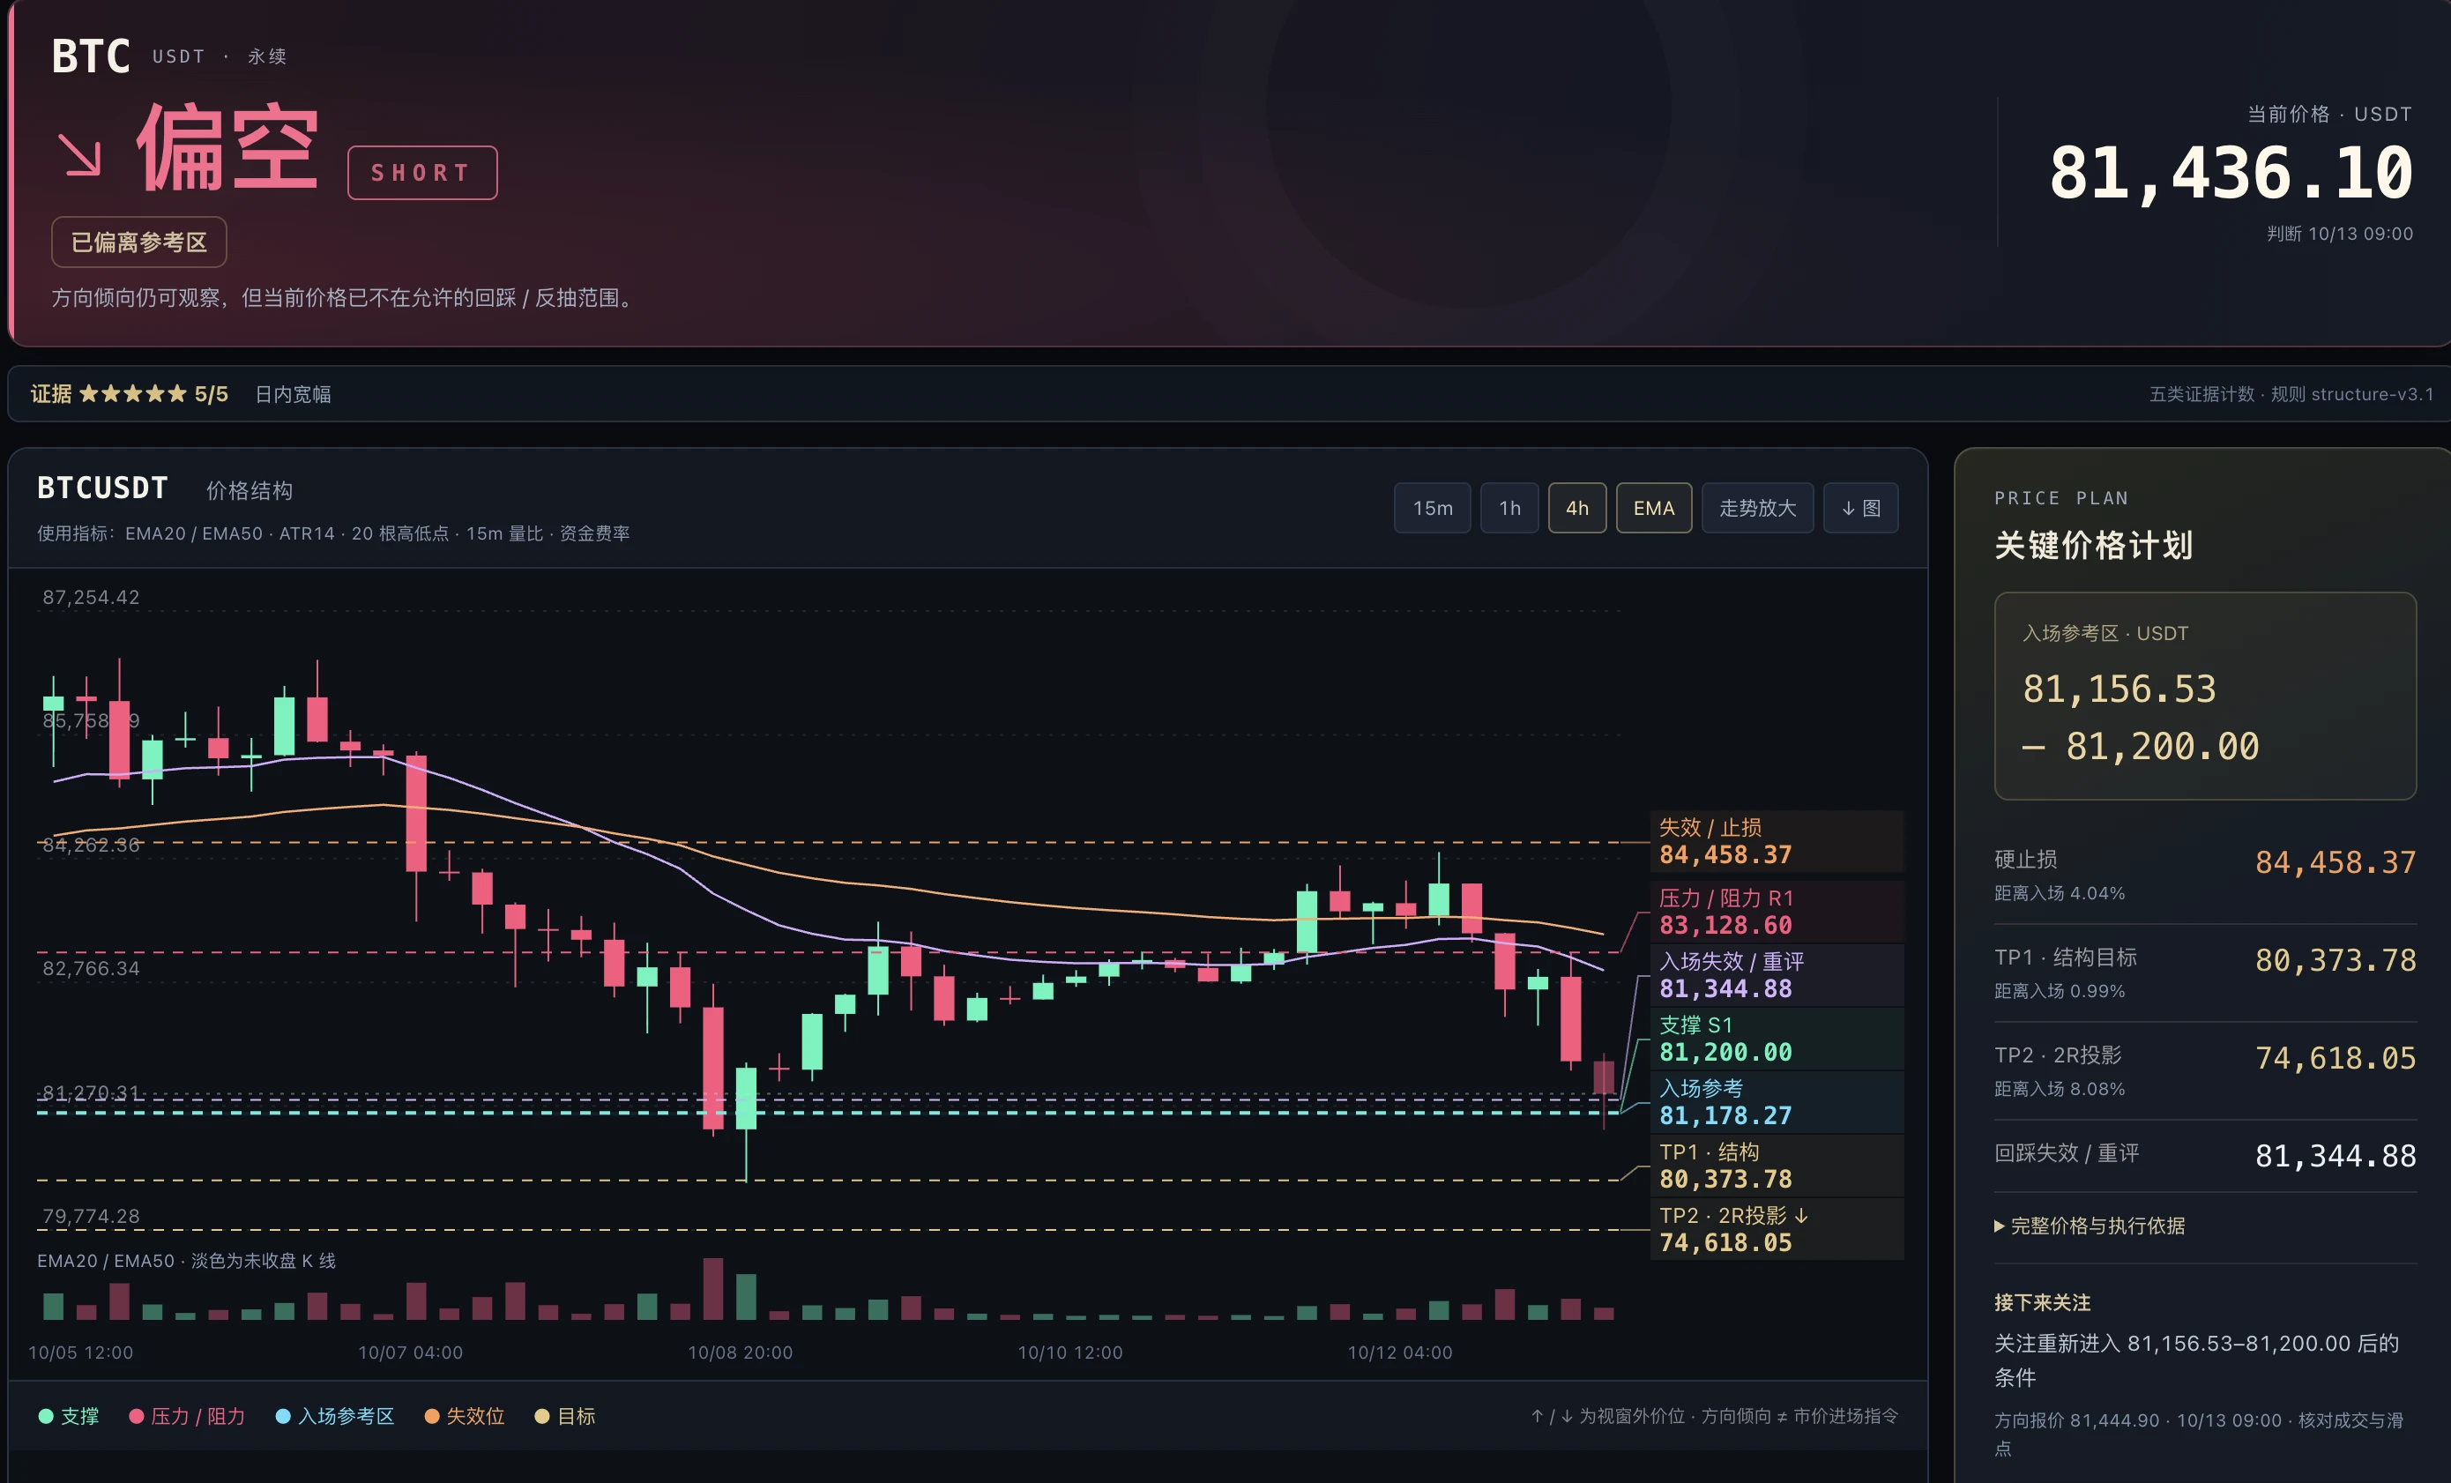Image resolution: width=2451 pixels, height=1483 pixels.
Task: Click the tallest volume bar
Action: click(712, 1289)
